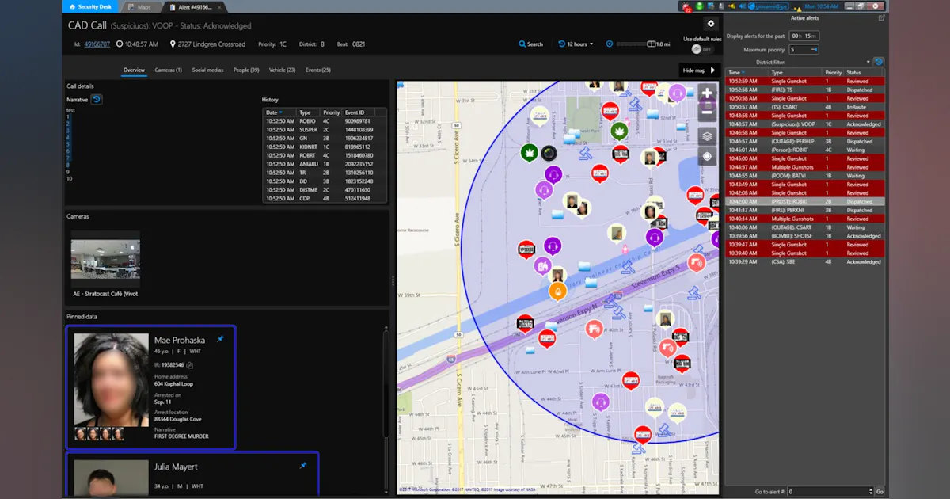This screenshot has height=499, width=950.
Task: Select the History row with type ANIABU
Action: click(325, 164)
